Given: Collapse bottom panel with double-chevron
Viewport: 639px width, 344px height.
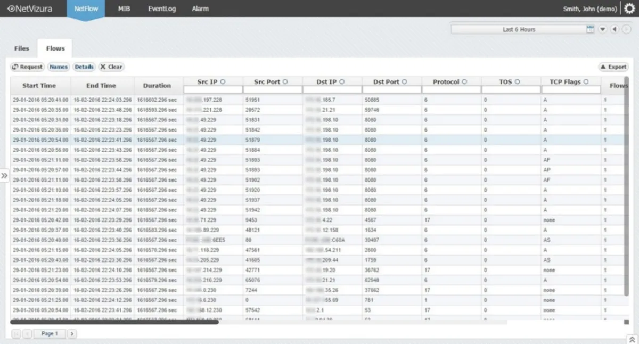Looking at the screenshot, I should click(x=631, y=339).
